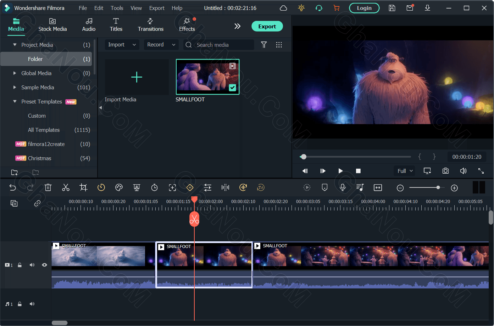The image size is (494, 326).
Task: Play the preview video
Action: pyautogui.click(x=340, y=171)
